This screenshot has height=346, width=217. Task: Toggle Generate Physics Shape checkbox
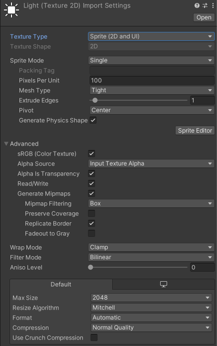coord(93,120)
